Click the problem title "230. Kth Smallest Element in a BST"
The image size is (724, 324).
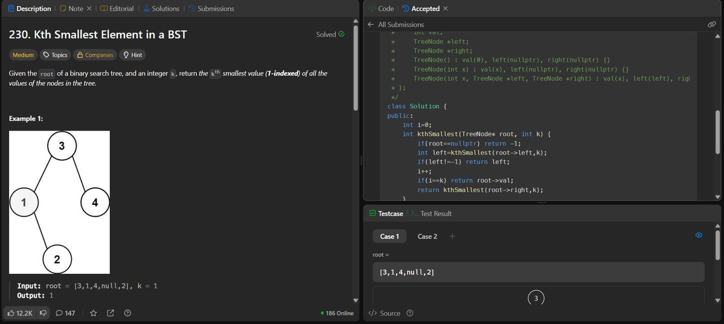click(98, 34)
